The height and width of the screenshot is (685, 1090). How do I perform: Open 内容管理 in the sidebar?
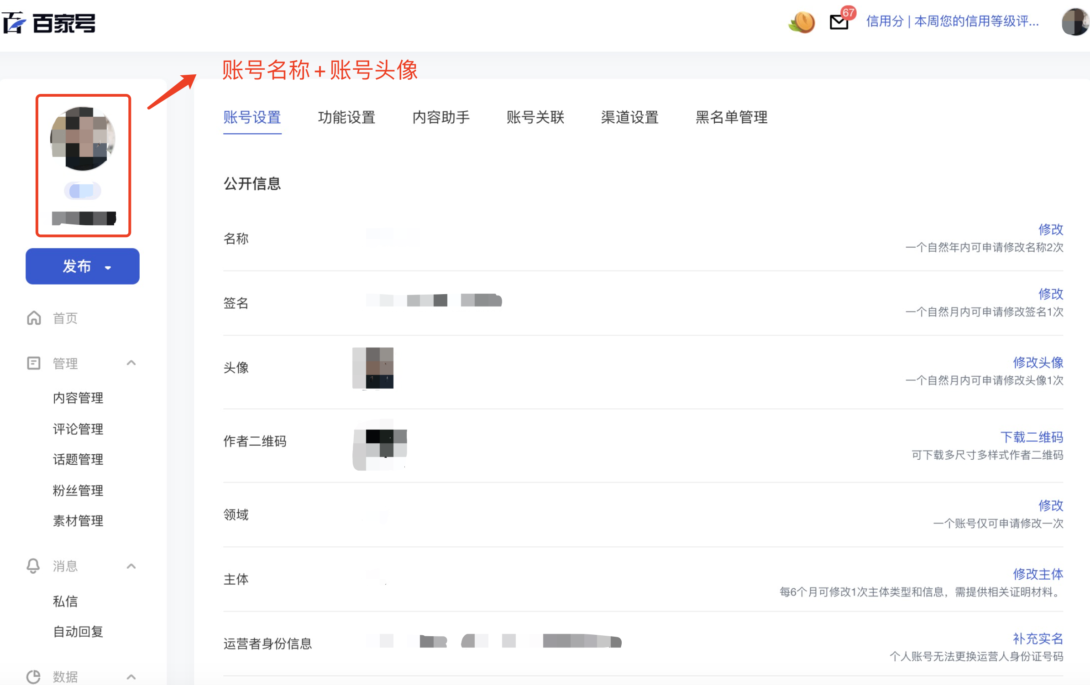pos(78,398)
